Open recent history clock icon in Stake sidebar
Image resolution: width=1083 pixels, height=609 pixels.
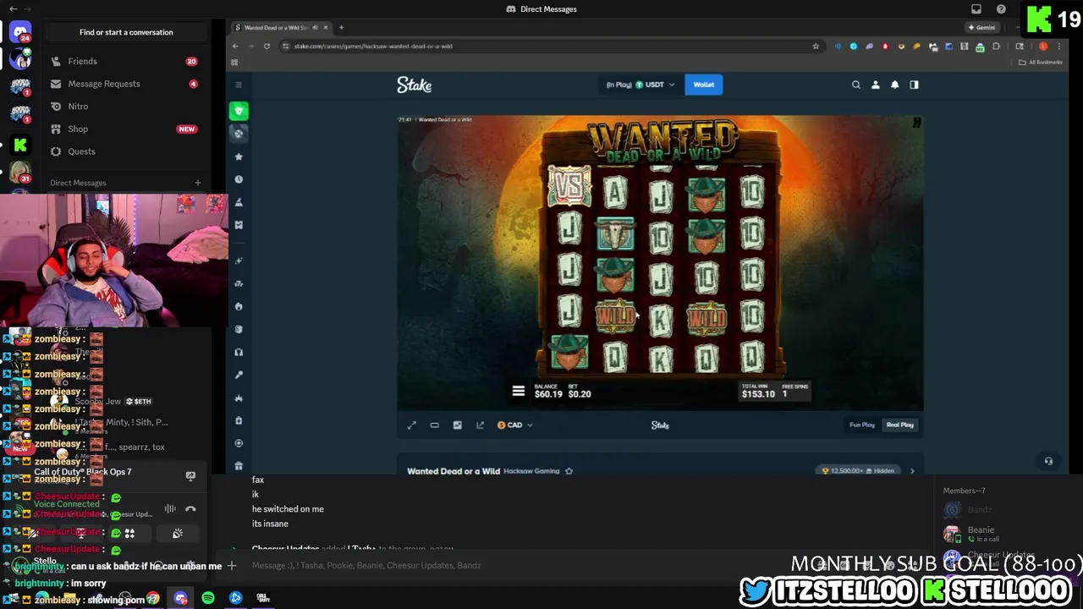pos(239,179)
